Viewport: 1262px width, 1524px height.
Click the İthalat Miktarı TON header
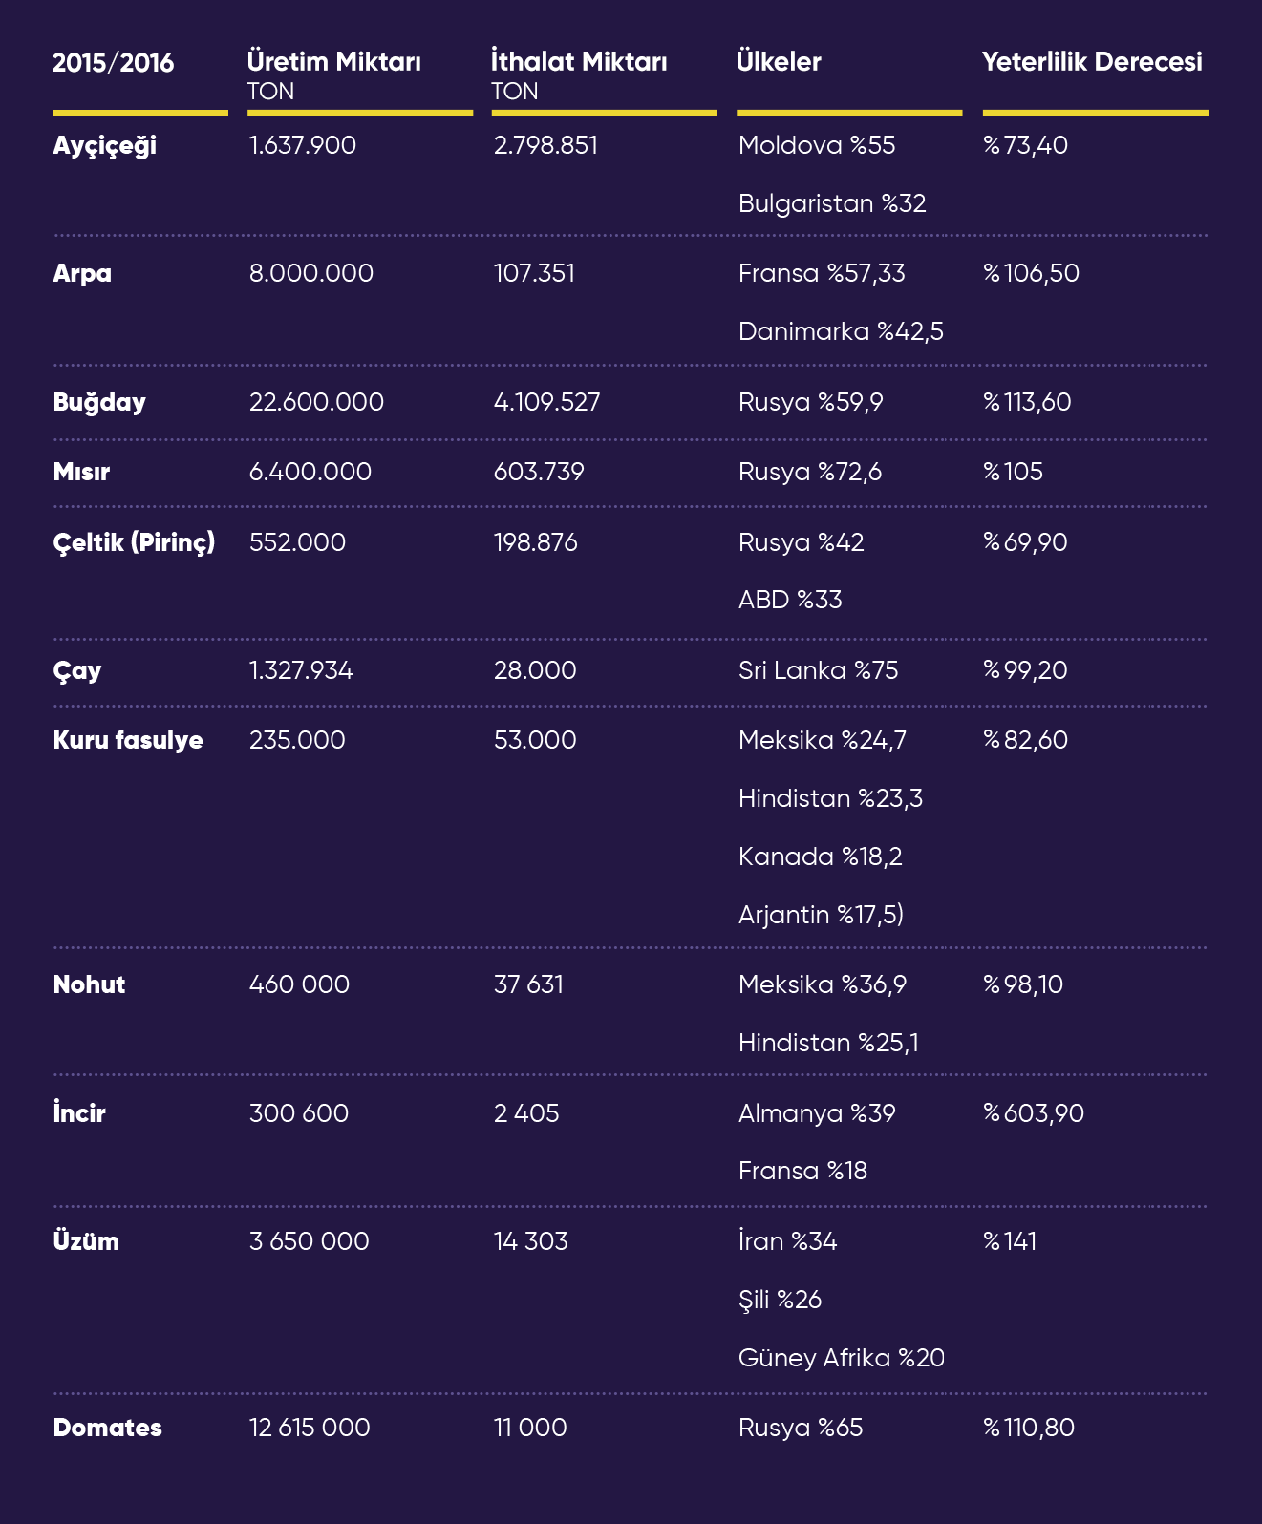[x=579, y=75]
